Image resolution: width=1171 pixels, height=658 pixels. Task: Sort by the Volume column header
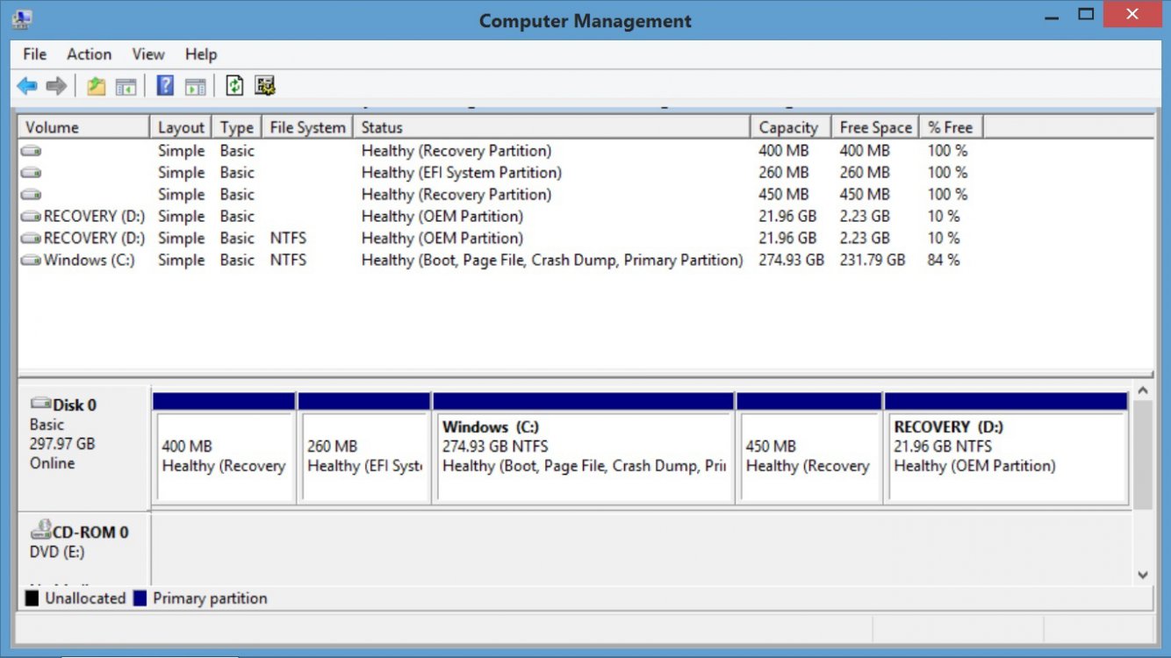84,127
